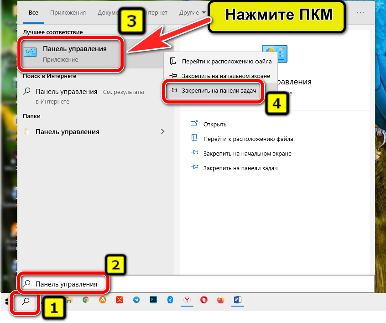Open Google Chrome from the taskbar
This screenshot has height=323, width=386.
click(x=85, y=300)
